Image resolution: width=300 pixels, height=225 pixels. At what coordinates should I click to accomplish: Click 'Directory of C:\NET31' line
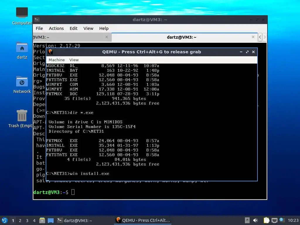point(76,131)
